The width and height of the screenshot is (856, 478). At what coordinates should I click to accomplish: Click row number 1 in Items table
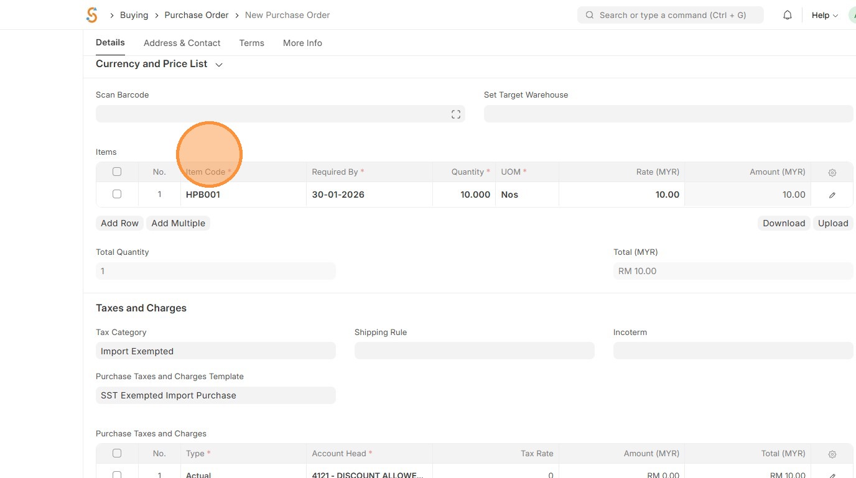pyautogui.click(x=159, y=195)
